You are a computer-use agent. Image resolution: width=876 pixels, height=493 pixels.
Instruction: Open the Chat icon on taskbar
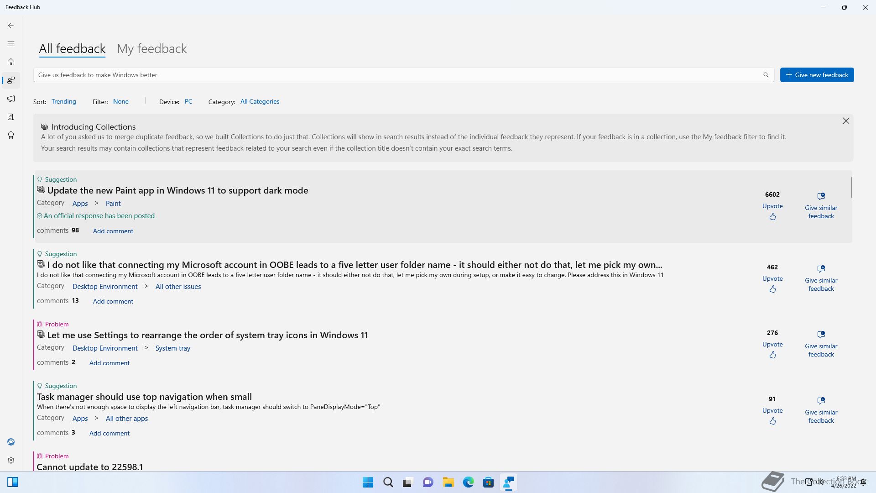tap(428, 482)
